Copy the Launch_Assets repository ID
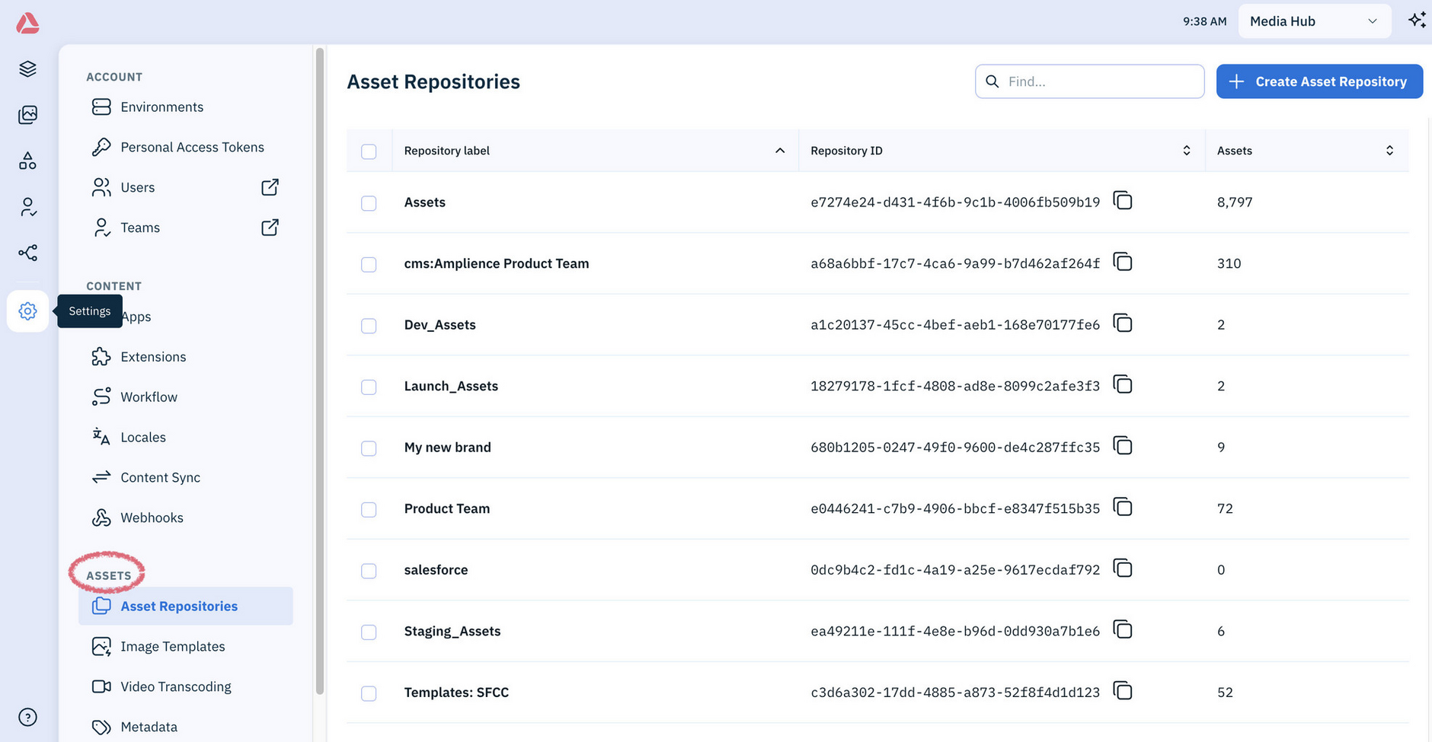The height and width of the screenshot is (742, 1432). tap(1123, 385)
